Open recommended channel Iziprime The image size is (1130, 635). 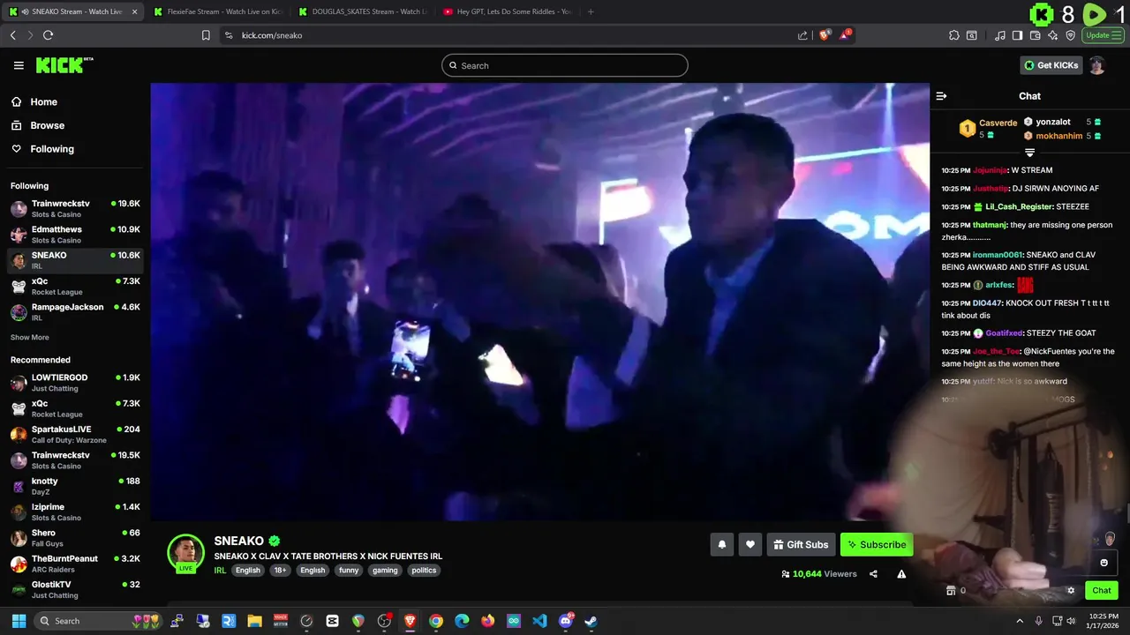pos(75,512)
